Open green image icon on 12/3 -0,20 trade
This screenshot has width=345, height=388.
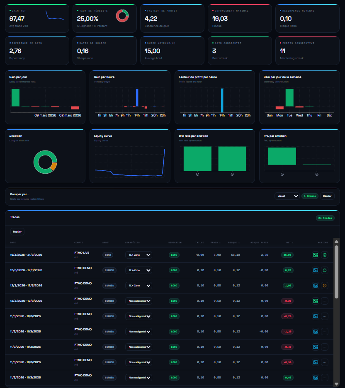(x=315, y=301)
